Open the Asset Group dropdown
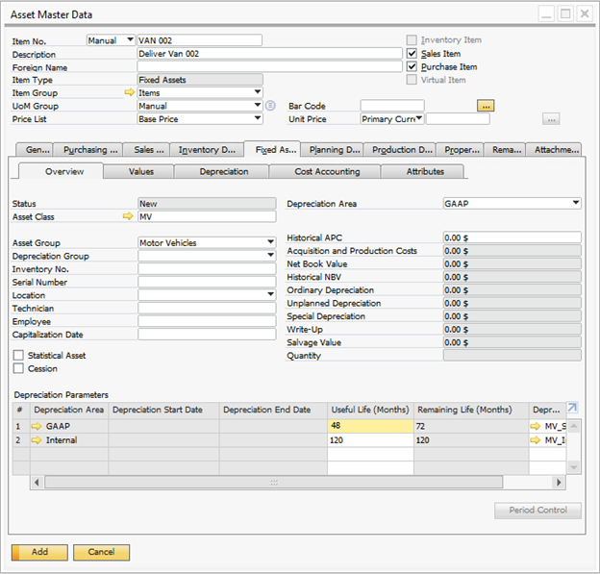Viewport: 600px width, 574px height. coord(270,242)
